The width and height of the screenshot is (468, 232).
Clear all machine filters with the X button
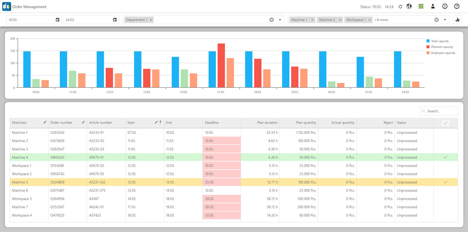(x=436, y=19)
